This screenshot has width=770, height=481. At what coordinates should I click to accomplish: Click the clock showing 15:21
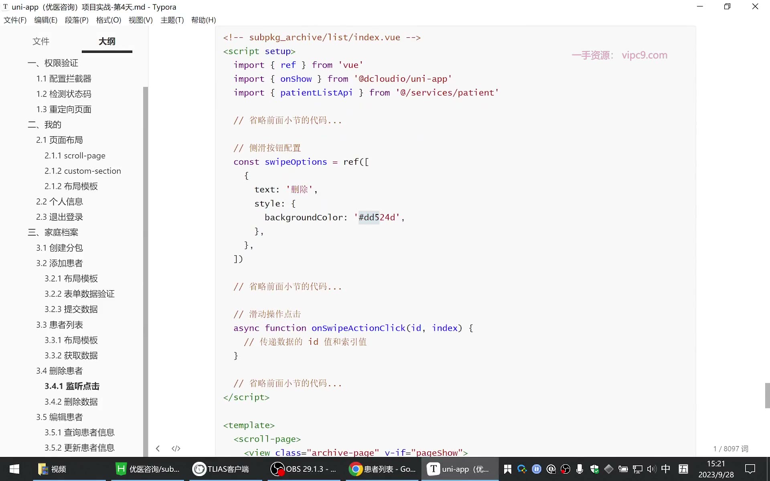pyautogui.click(x=716, y=464)
